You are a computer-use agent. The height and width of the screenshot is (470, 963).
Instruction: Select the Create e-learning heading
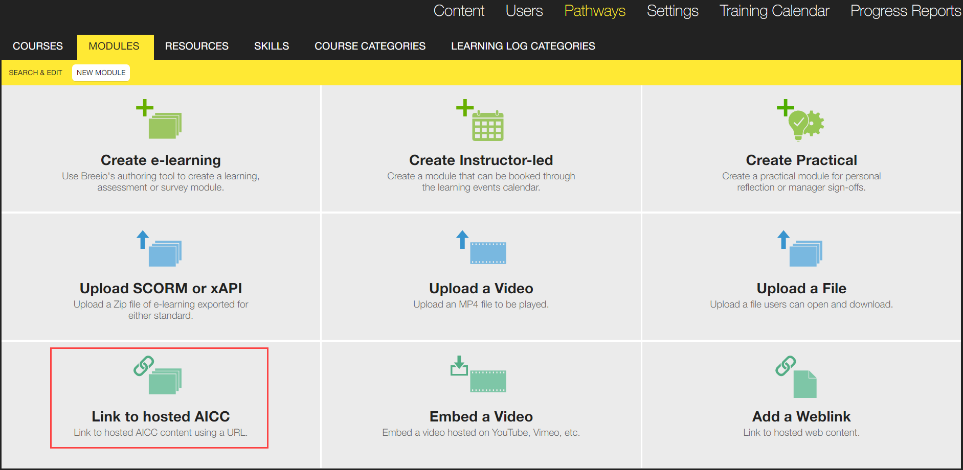pos(161,160)
